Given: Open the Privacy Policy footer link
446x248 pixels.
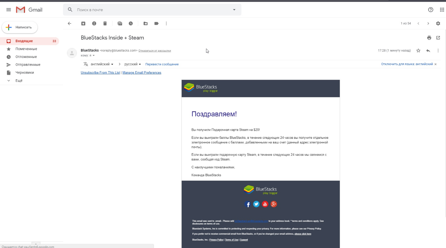Looking at the screenshot, I should (x=216, y=240).
